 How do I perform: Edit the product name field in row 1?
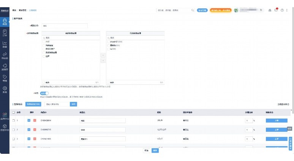click(103, 120)
